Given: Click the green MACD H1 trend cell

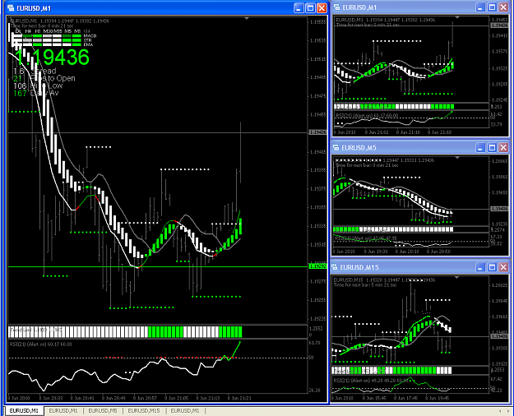Looking at the screenshot, I should tap(37, 35).
